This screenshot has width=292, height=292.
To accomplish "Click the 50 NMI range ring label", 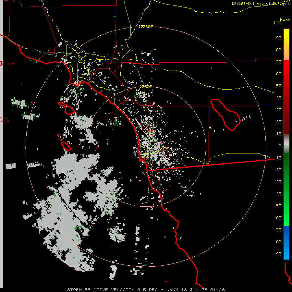I will (x=146, y=86).
